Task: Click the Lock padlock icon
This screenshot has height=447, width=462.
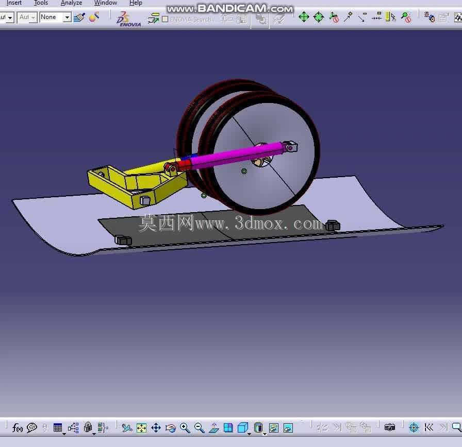Action: 88,427
